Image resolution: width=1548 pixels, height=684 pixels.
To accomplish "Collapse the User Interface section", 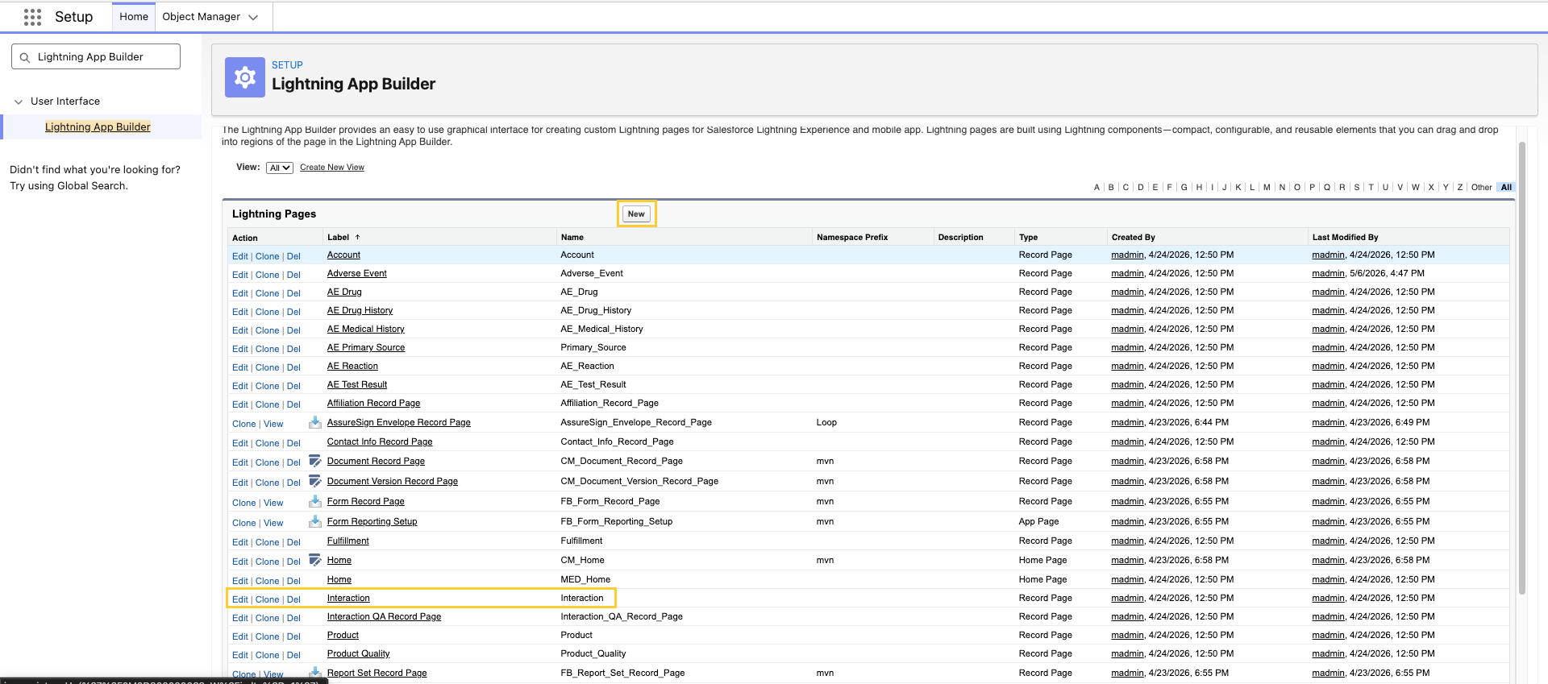I will pyautogui.click(x=19, y=102).
